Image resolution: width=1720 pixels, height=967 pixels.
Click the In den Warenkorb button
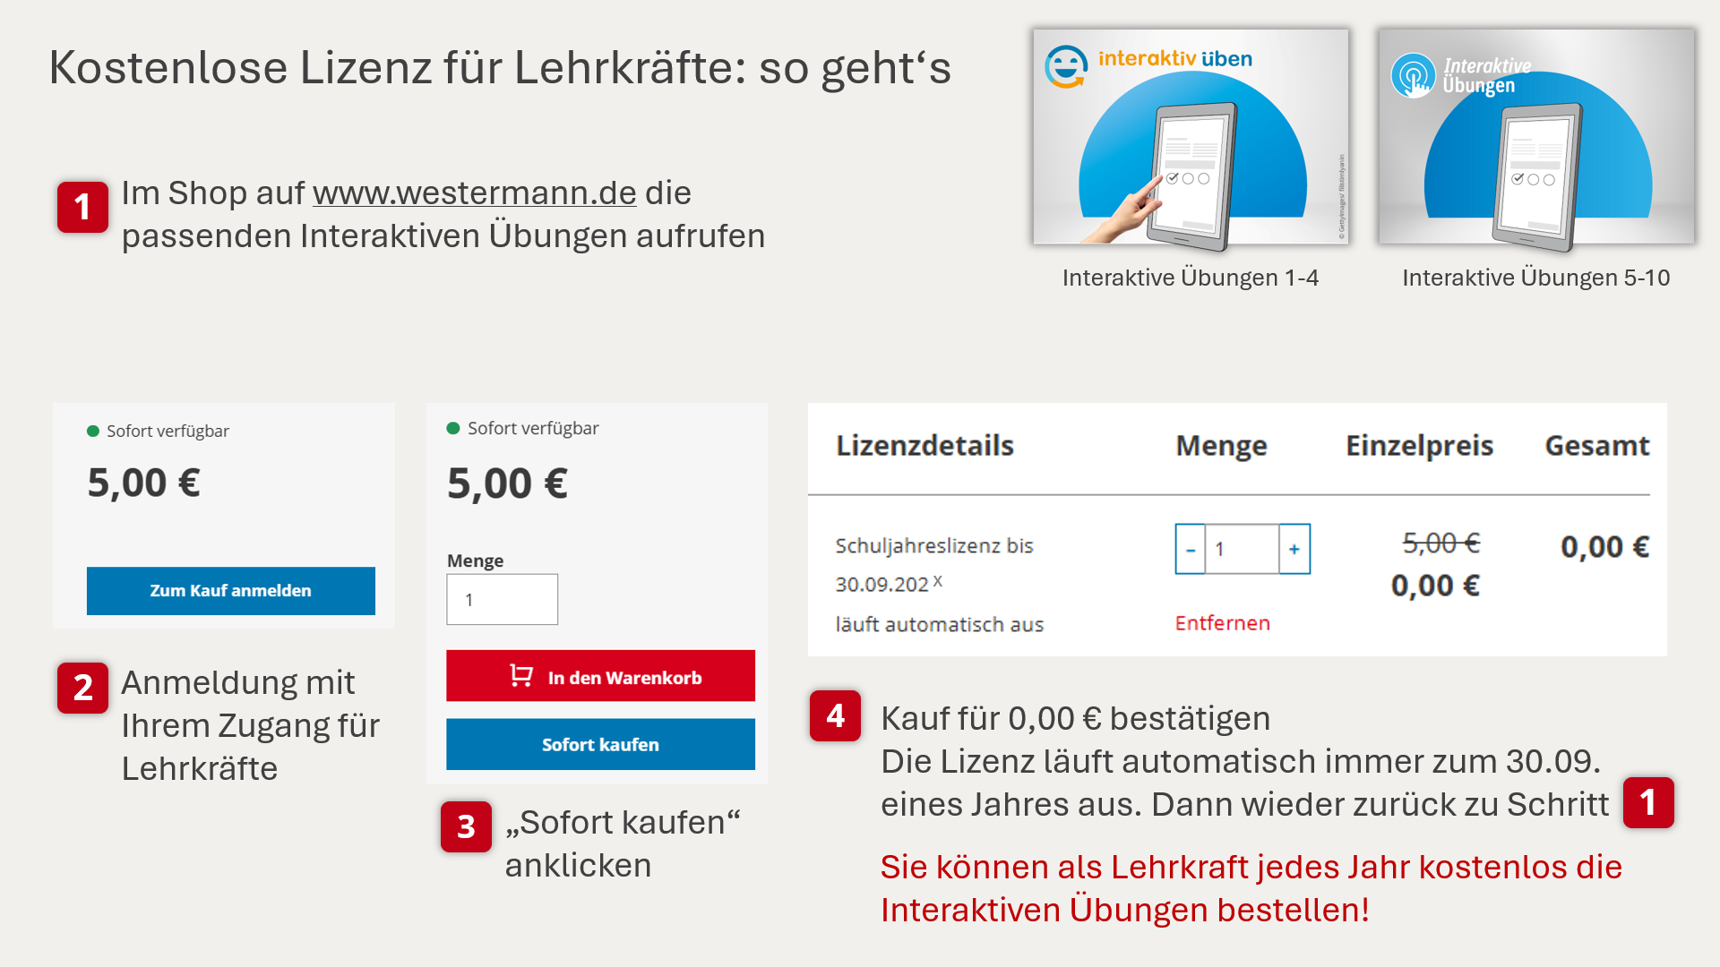point(600,676)
